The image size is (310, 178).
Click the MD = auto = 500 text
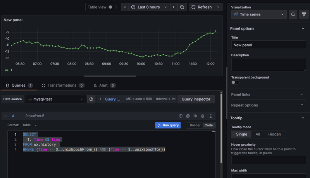click(139, 99)
